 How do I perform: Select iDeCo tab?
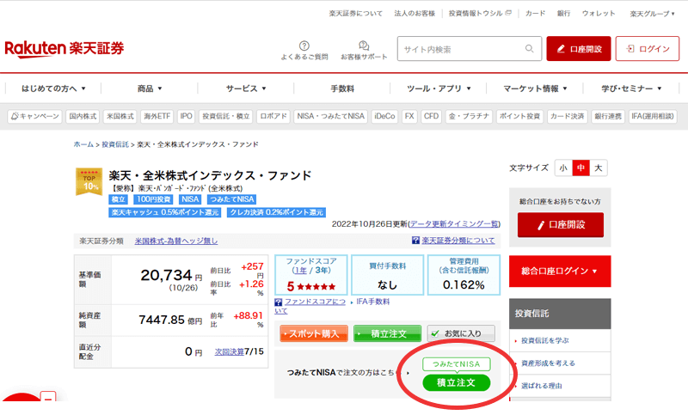pos(384,116)
